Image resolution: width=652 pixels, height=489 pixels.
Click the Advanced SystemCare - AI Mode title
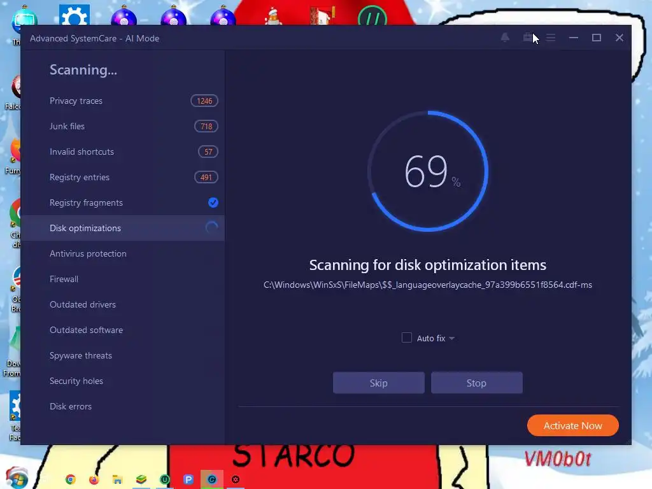click(94, 38)
